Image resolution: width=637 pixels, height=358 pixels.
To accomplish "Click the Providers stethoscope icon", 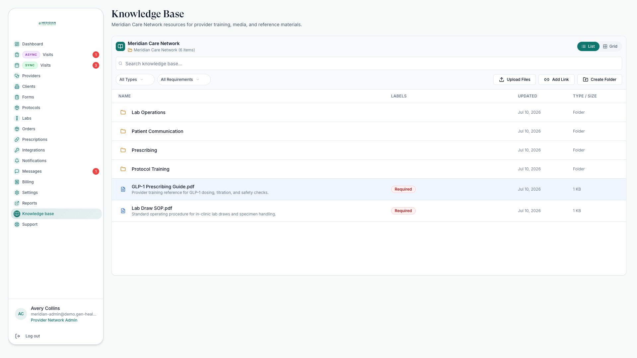I will coord(17,76).
